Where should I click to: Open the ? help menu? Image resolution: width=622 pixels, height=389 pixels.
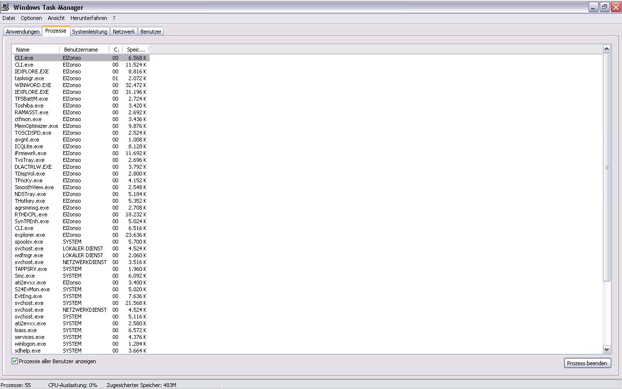coord(114,18)
